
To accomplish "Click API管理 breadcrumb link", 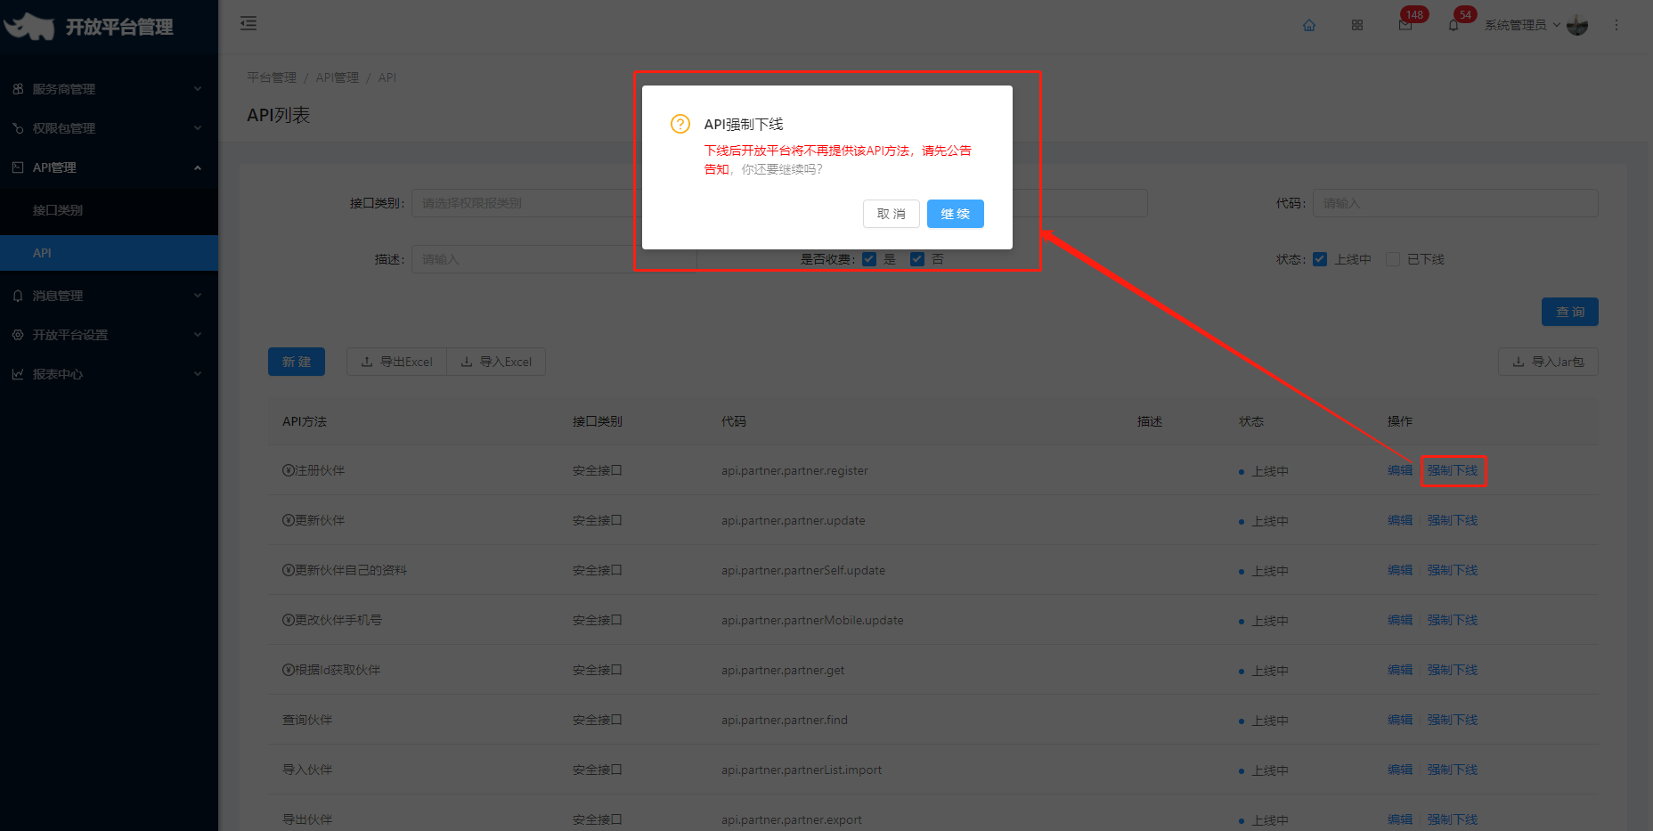I will point(338,77).
